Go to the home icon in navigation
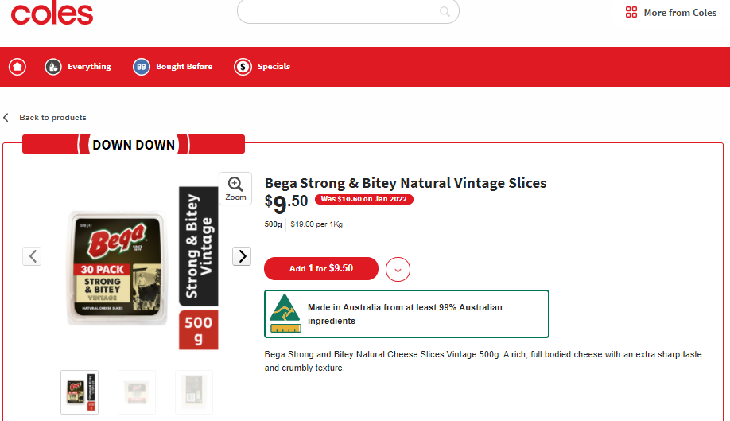 coord(17,67)
